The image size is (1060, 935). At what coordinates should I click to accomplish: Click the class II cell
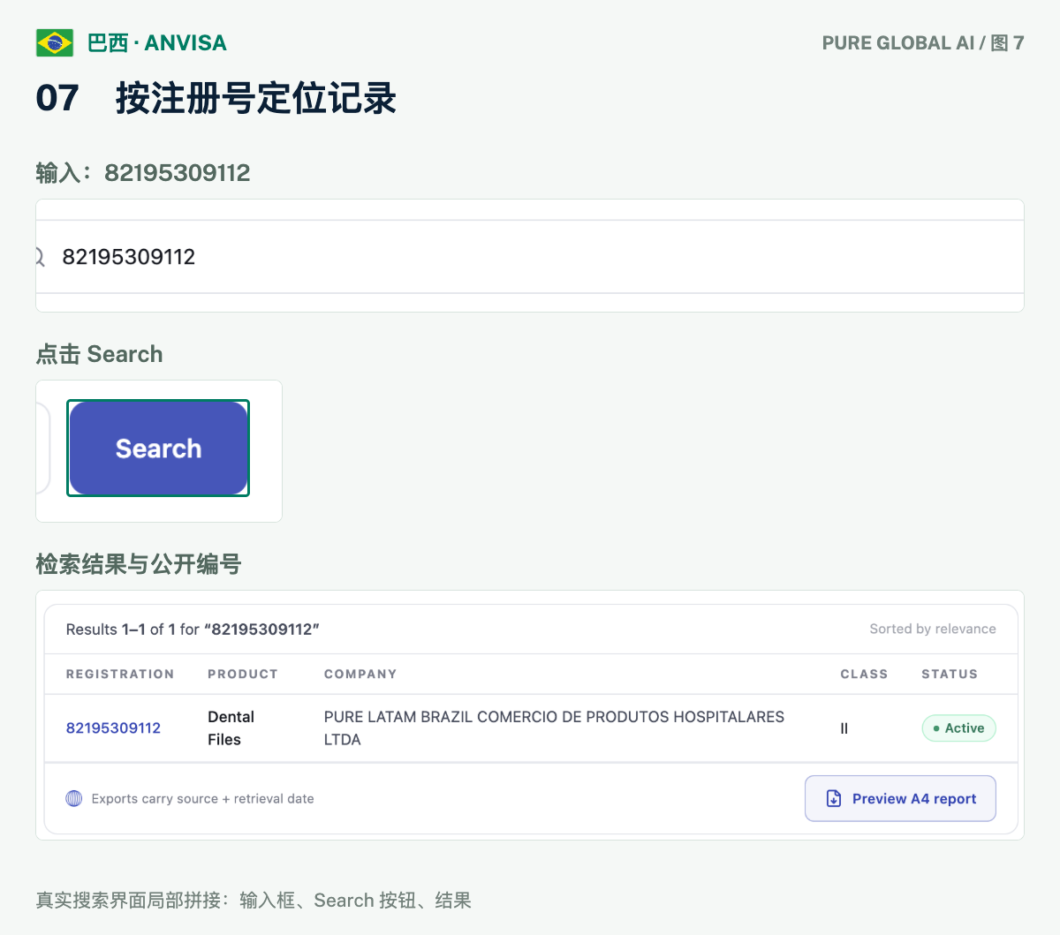click(x=844, y=728)
